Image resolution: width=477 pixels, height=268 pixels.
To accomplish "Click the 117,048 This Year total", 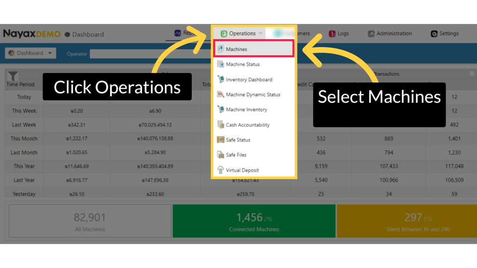I will [454, 166].
